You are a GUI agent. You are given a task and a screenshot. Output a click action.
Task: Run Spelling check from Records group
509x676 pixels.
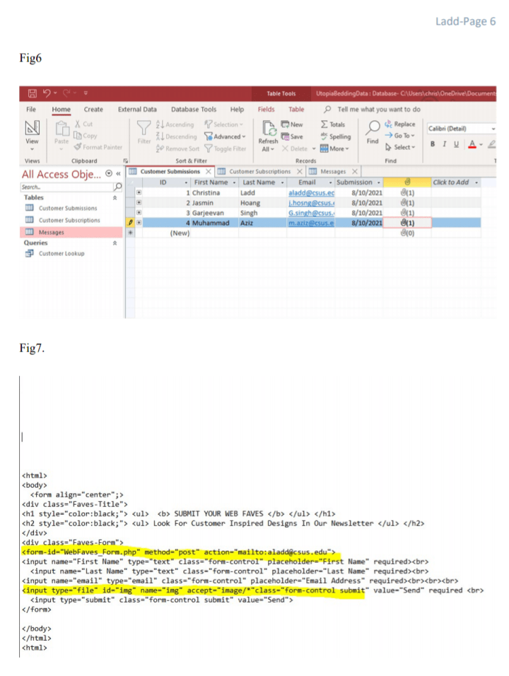[x=337, y=136]
